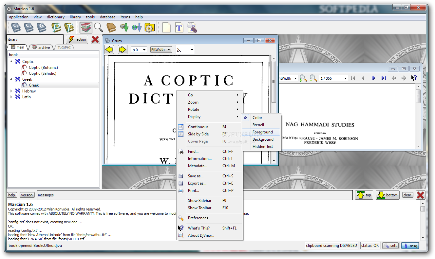
Task: Jump to last page in DjView toolbar
Action: 384,78
